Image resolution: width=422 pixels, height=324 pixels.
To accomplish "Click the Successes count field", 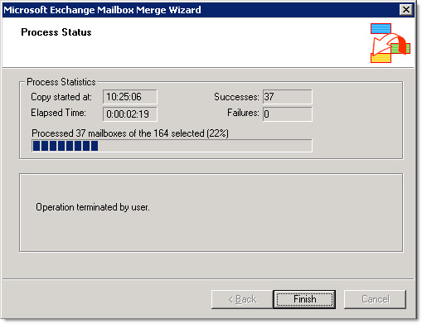I will (x=288, y=97).
